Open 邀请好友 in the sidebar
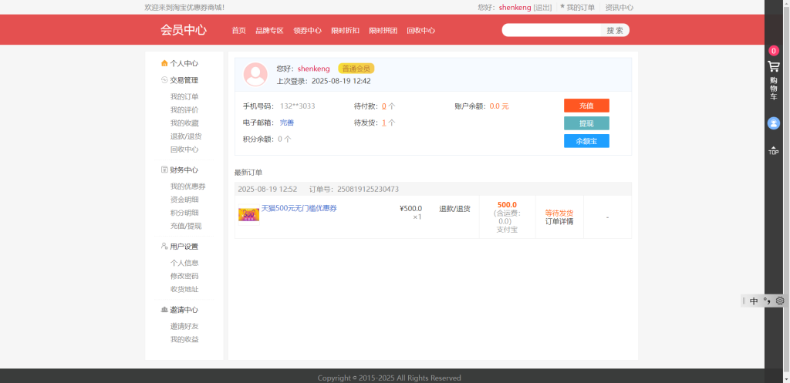Image resolution: width=790 pixels, height=383 pixels. [184, 326]
